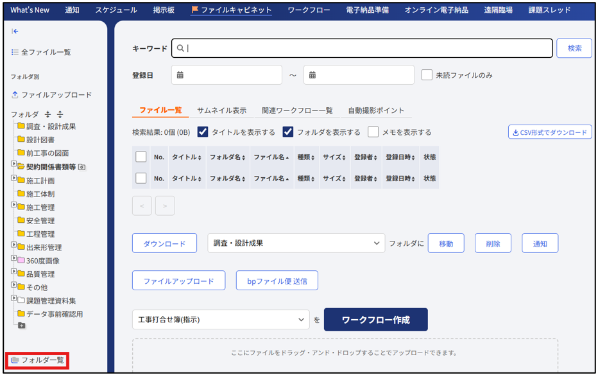Screen dimensions: 598x375
Task: Uncheck タイトルを表示する
Action: pyautogui.click(x=203, y=132)
